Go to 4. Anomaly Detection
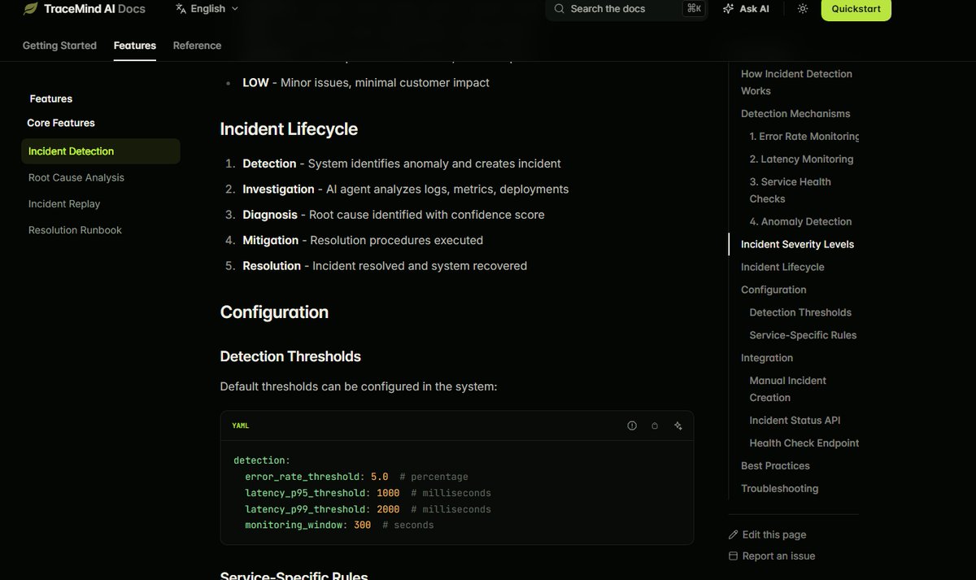 coord(800,221)
